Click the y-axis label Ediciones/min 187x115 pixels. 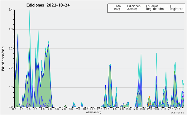(x=3, y=59)
